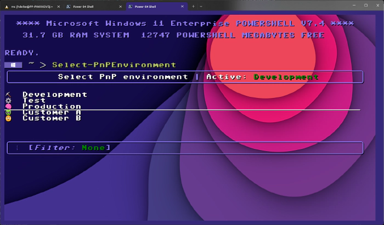Viewport: 384px width, 225px height.
Task: Select the Development environment entry
Action: click(54, 95)
